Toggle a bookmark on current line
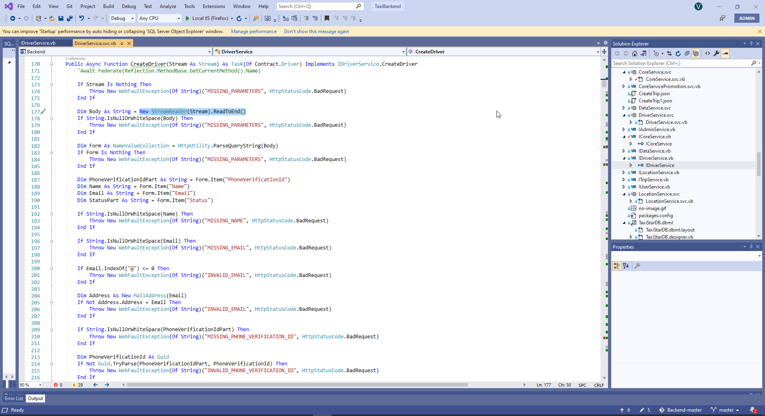This screenshot has width=765, height=416. point(327,18)
